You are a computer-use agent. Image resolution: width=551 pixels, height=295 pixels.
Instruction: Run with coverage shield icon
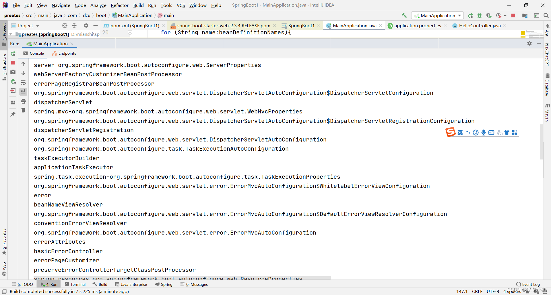click(x=489, y=15)
